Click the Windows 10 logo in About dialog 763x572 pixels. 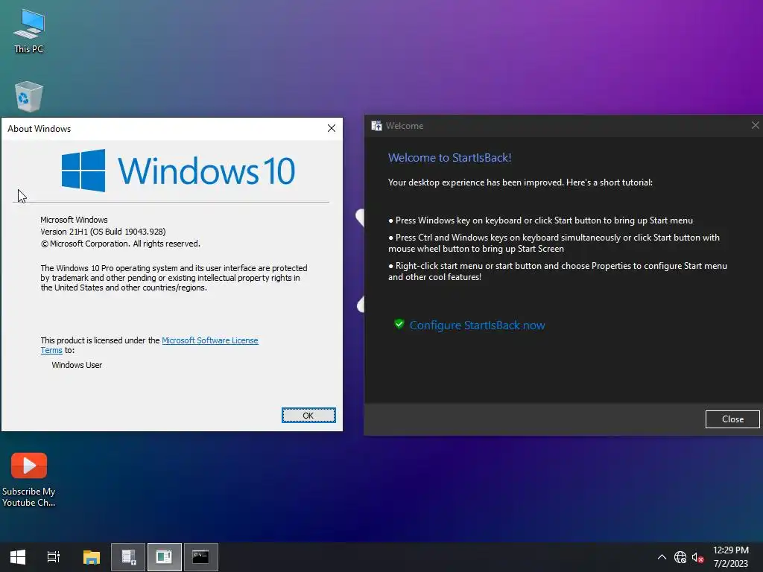[x=178, y=171]
